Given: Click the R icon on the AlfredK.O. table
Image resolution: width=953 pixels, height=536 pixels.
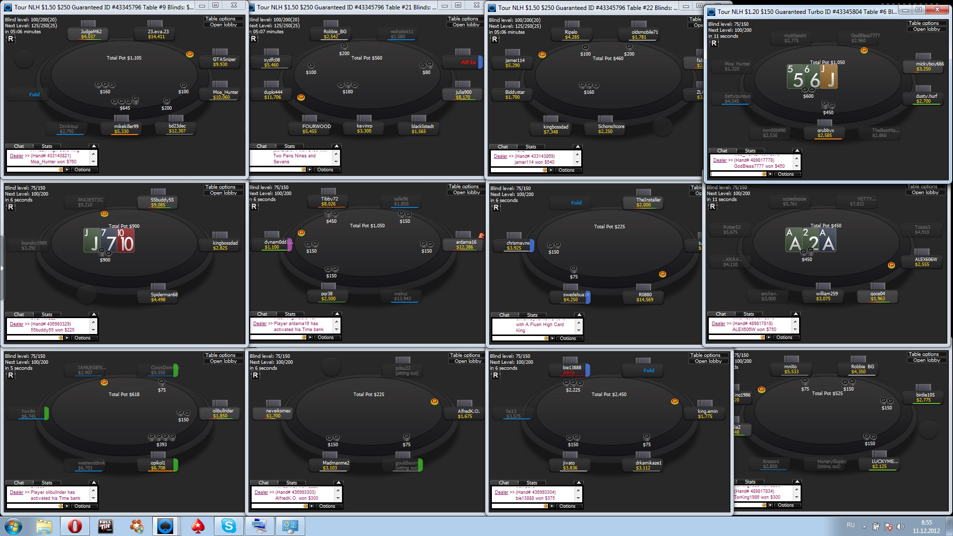Looking at the screenshot, I should pyautogui.click(x=255, y=375).
